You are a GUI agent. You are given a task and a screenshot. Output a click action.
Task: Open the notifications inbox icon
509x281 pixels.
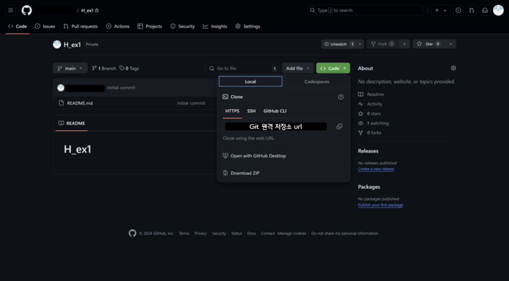(x=485, y=10)
